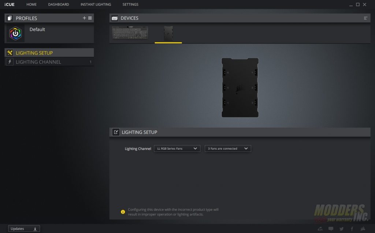Viewport: 375px width, 233px height.
Task: Open the Facebook icon
Action: (352, 229)
